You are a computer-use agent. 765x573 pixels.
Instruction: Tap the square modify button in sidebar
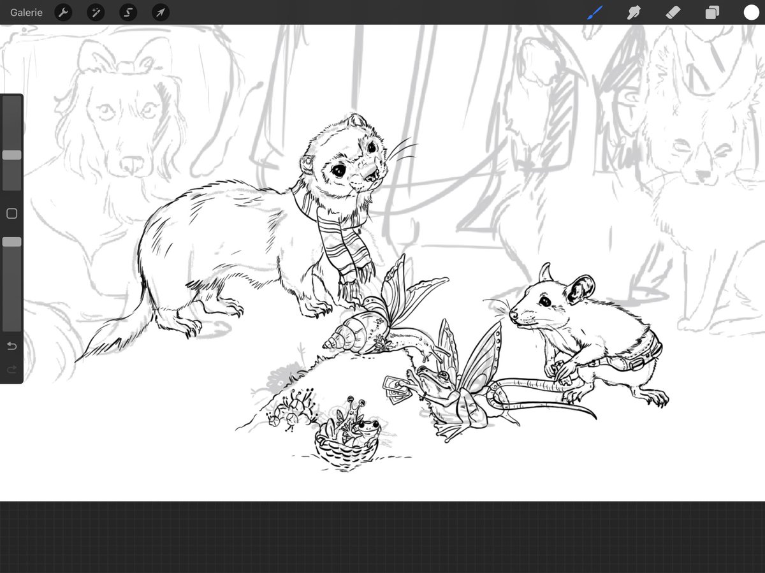(11, 214)
